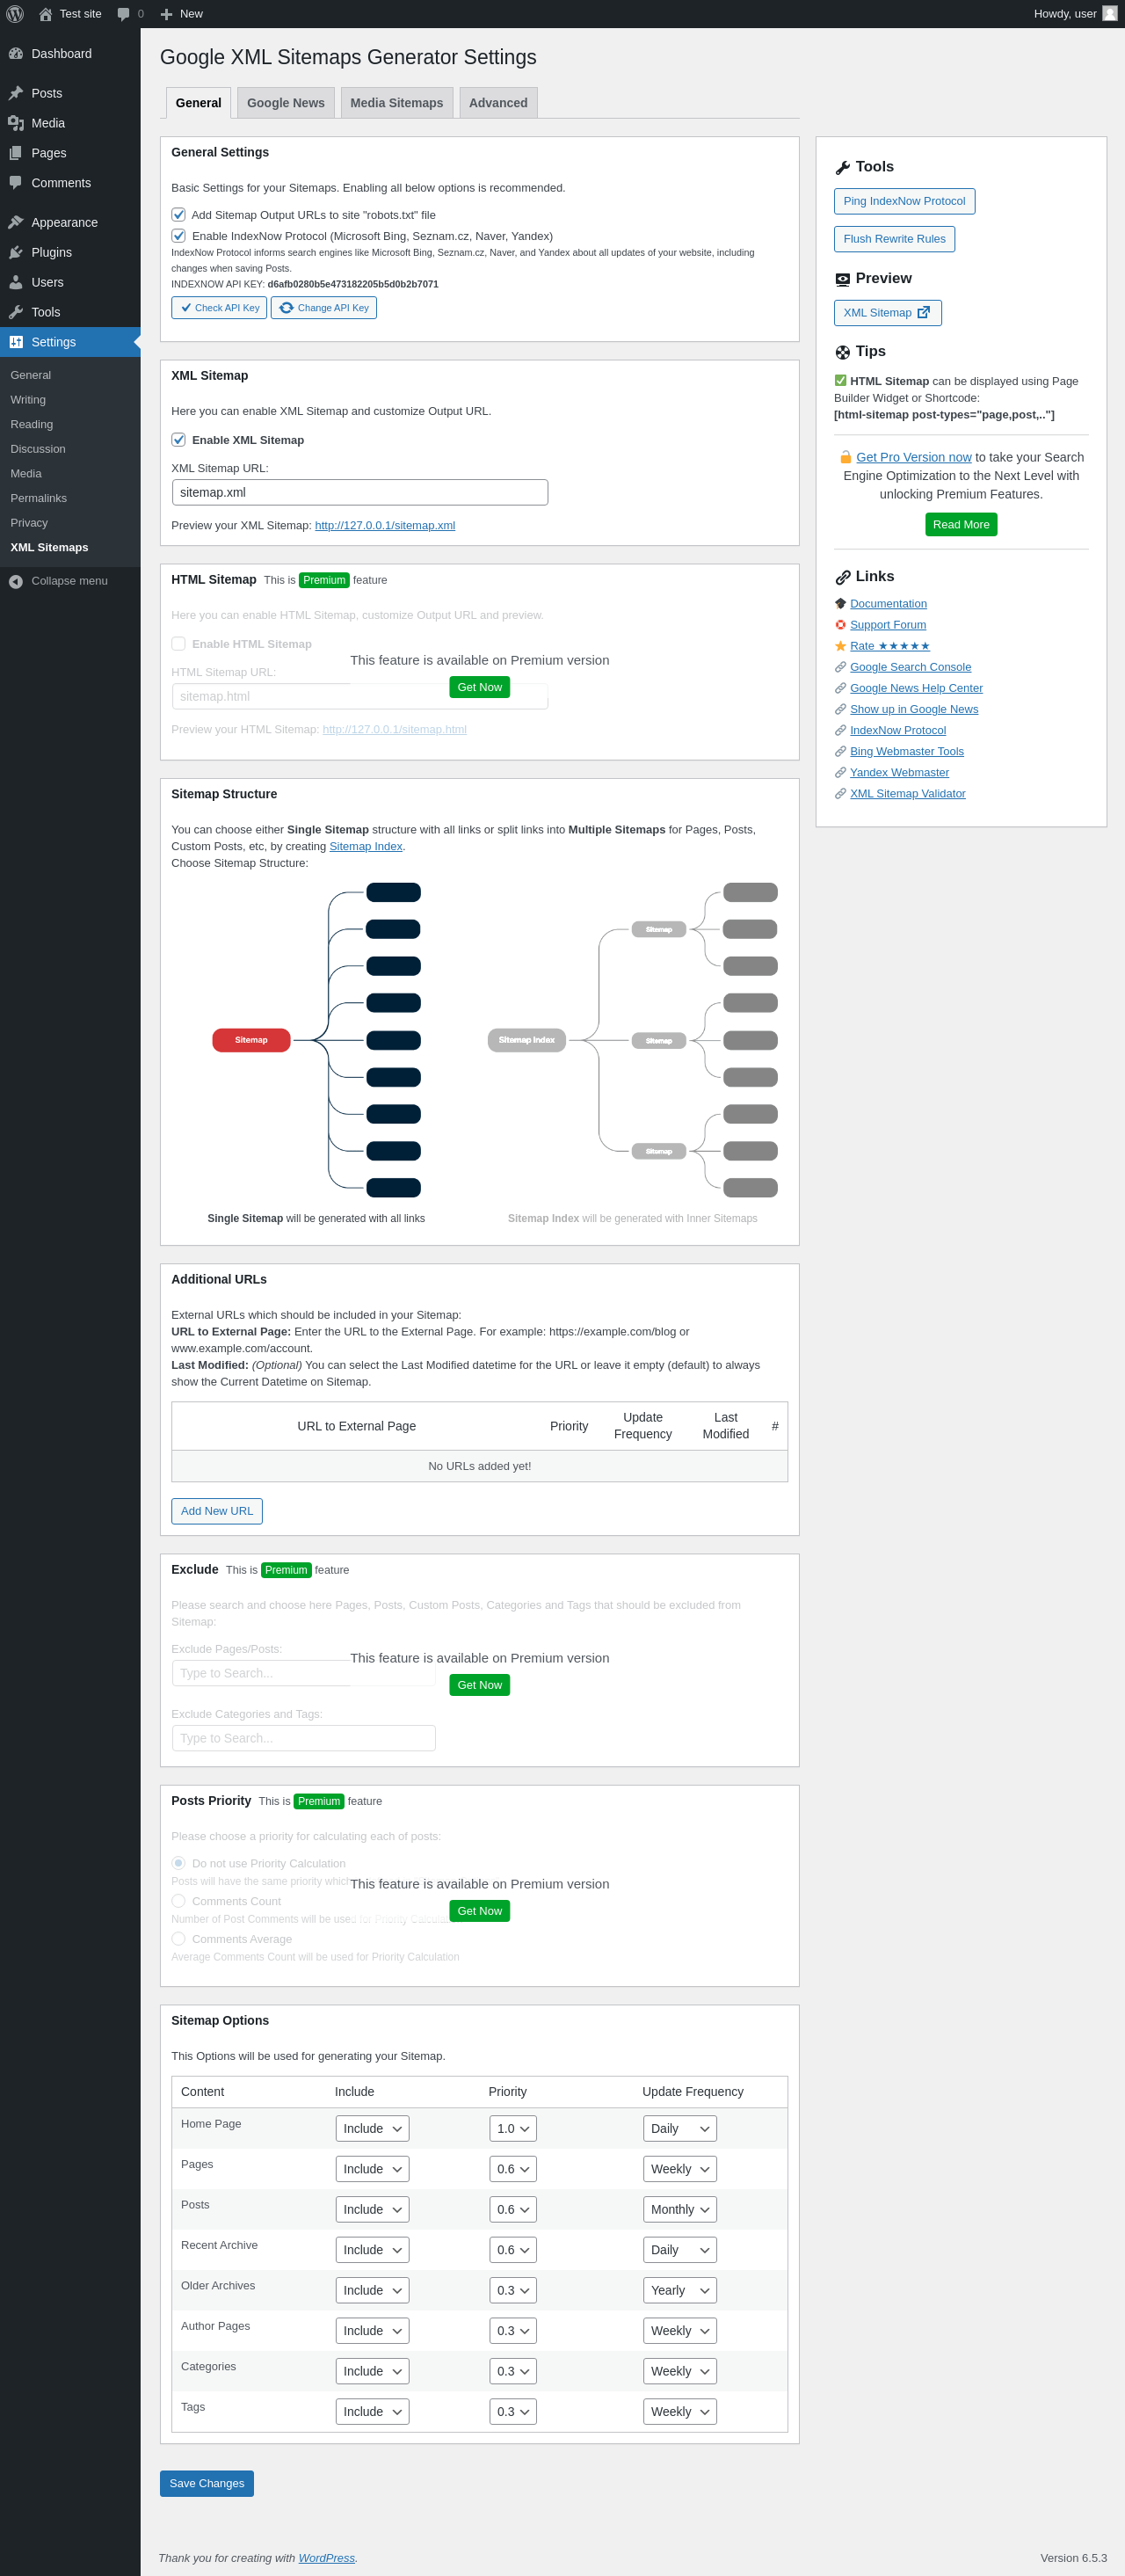Image resolution: width=1125 pixels, height=2576 pixels.
Task: Uncheck Enable XML Sitemap
Action: tap(179, 440)
